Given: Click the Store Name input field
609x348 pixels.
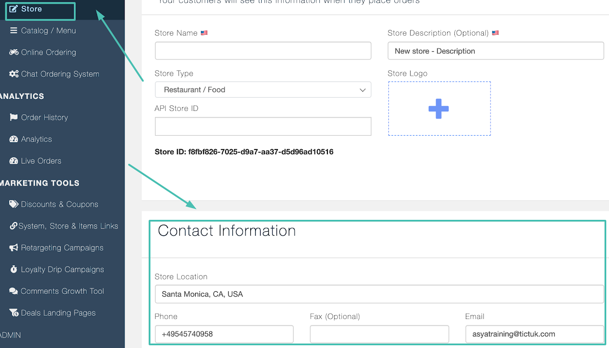Looking at the screenshot, I should click(263, 51).
